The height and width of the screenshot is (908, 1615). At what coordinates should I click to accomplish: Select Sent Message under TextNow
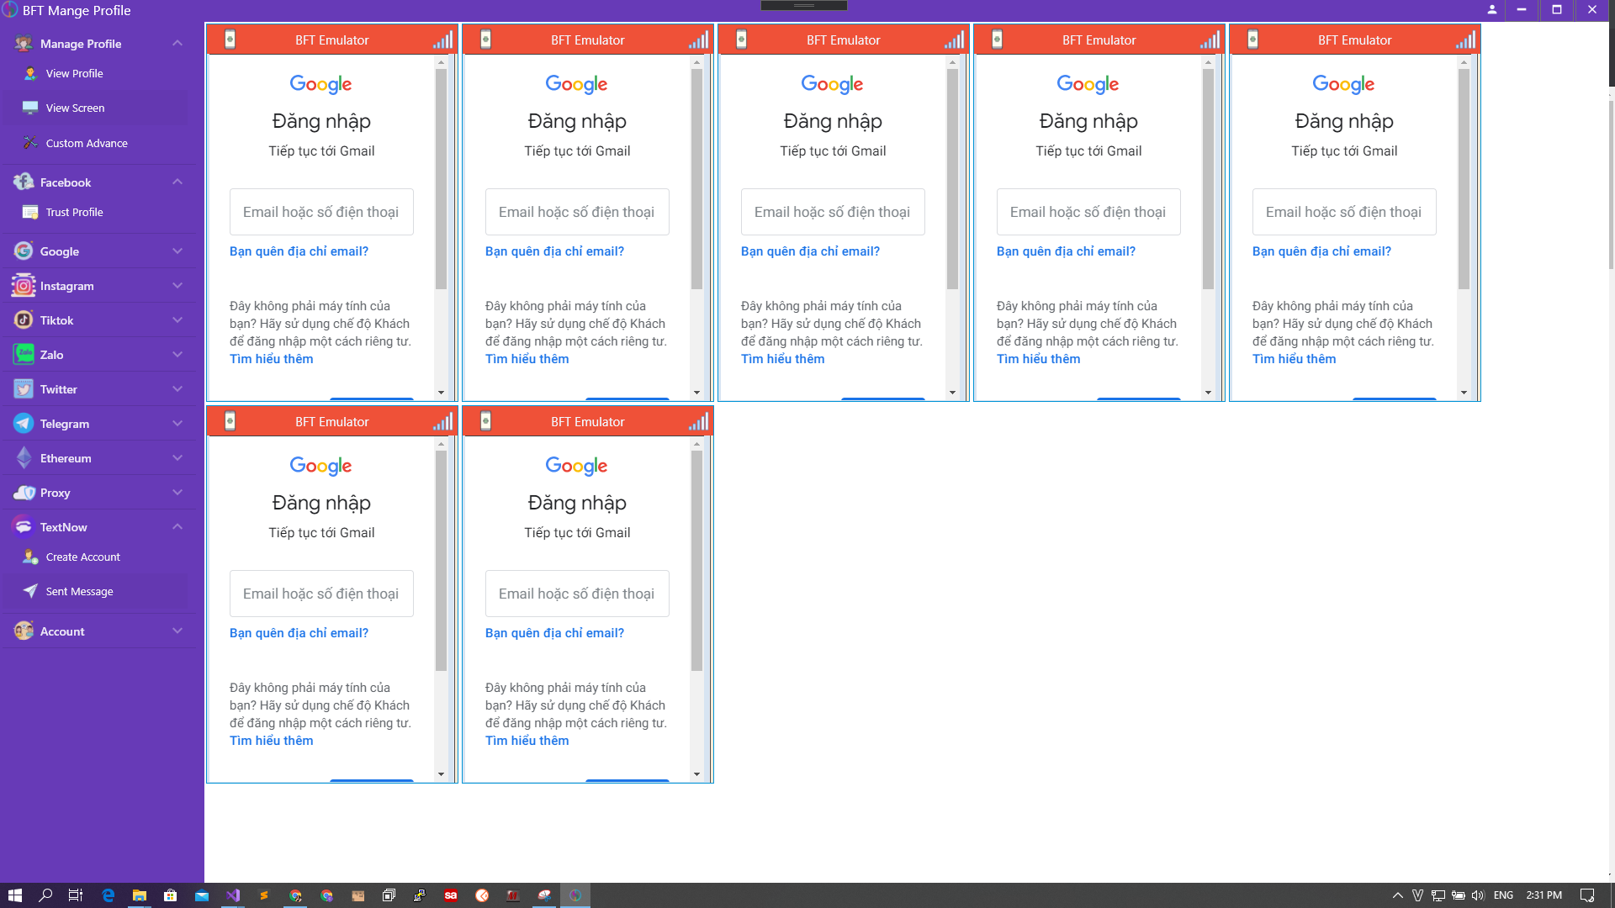click(79, 592)
